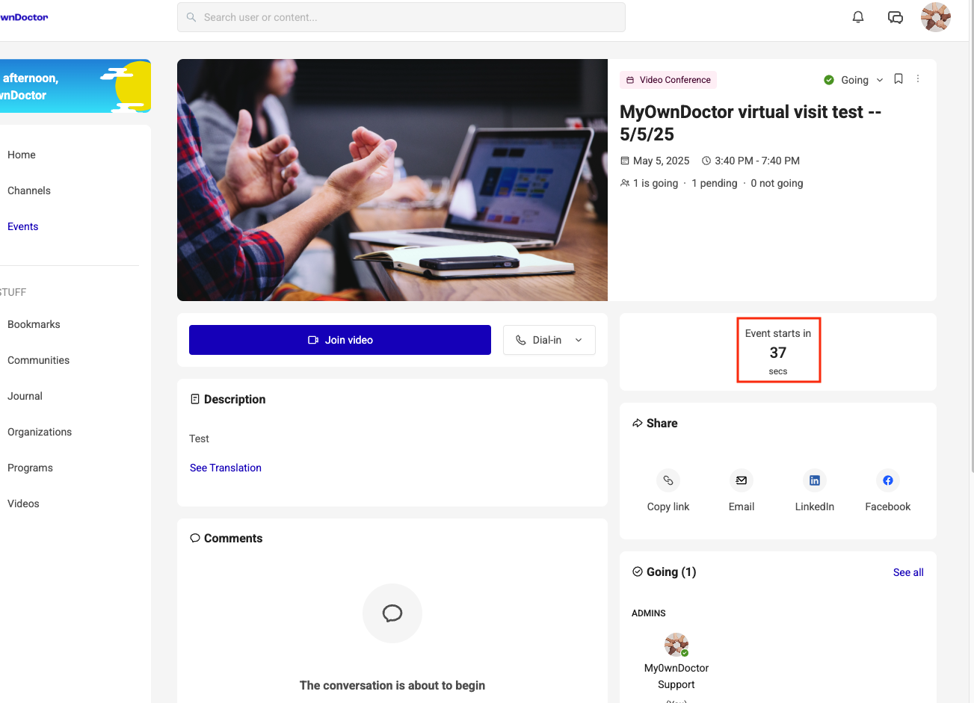
Task: Open Programs in the sidebar
Action: 30,468
